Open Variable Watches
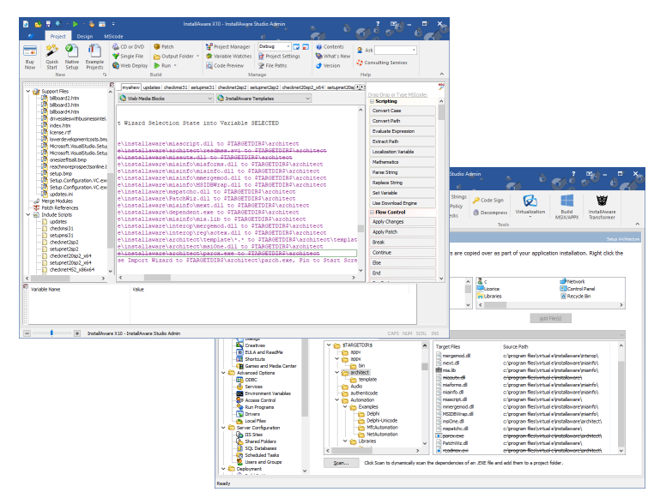Viewport: 654px width, 498px height. click(228, 57)
